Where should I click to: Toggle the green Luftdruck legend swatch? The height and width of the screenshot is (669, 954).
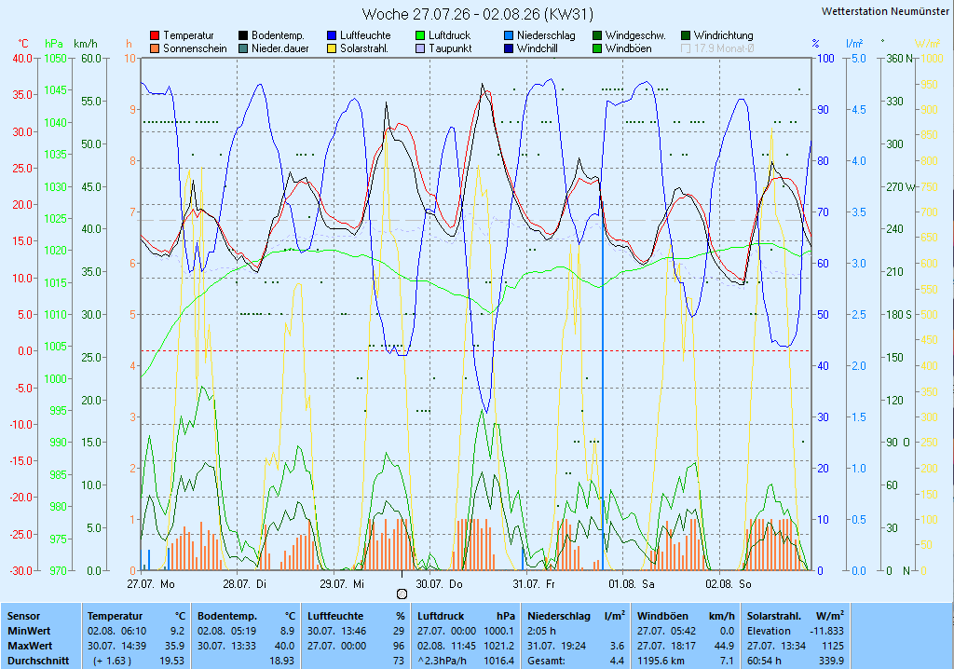coord(420,36)
